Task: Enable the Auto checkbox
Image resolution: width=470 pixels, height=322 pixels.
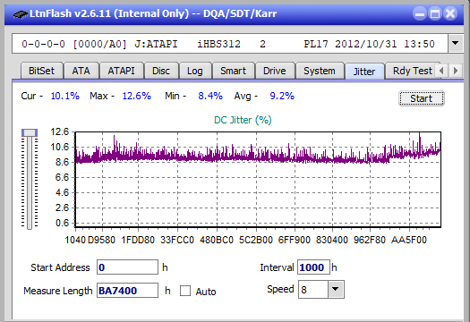Action: click(185, 291)
